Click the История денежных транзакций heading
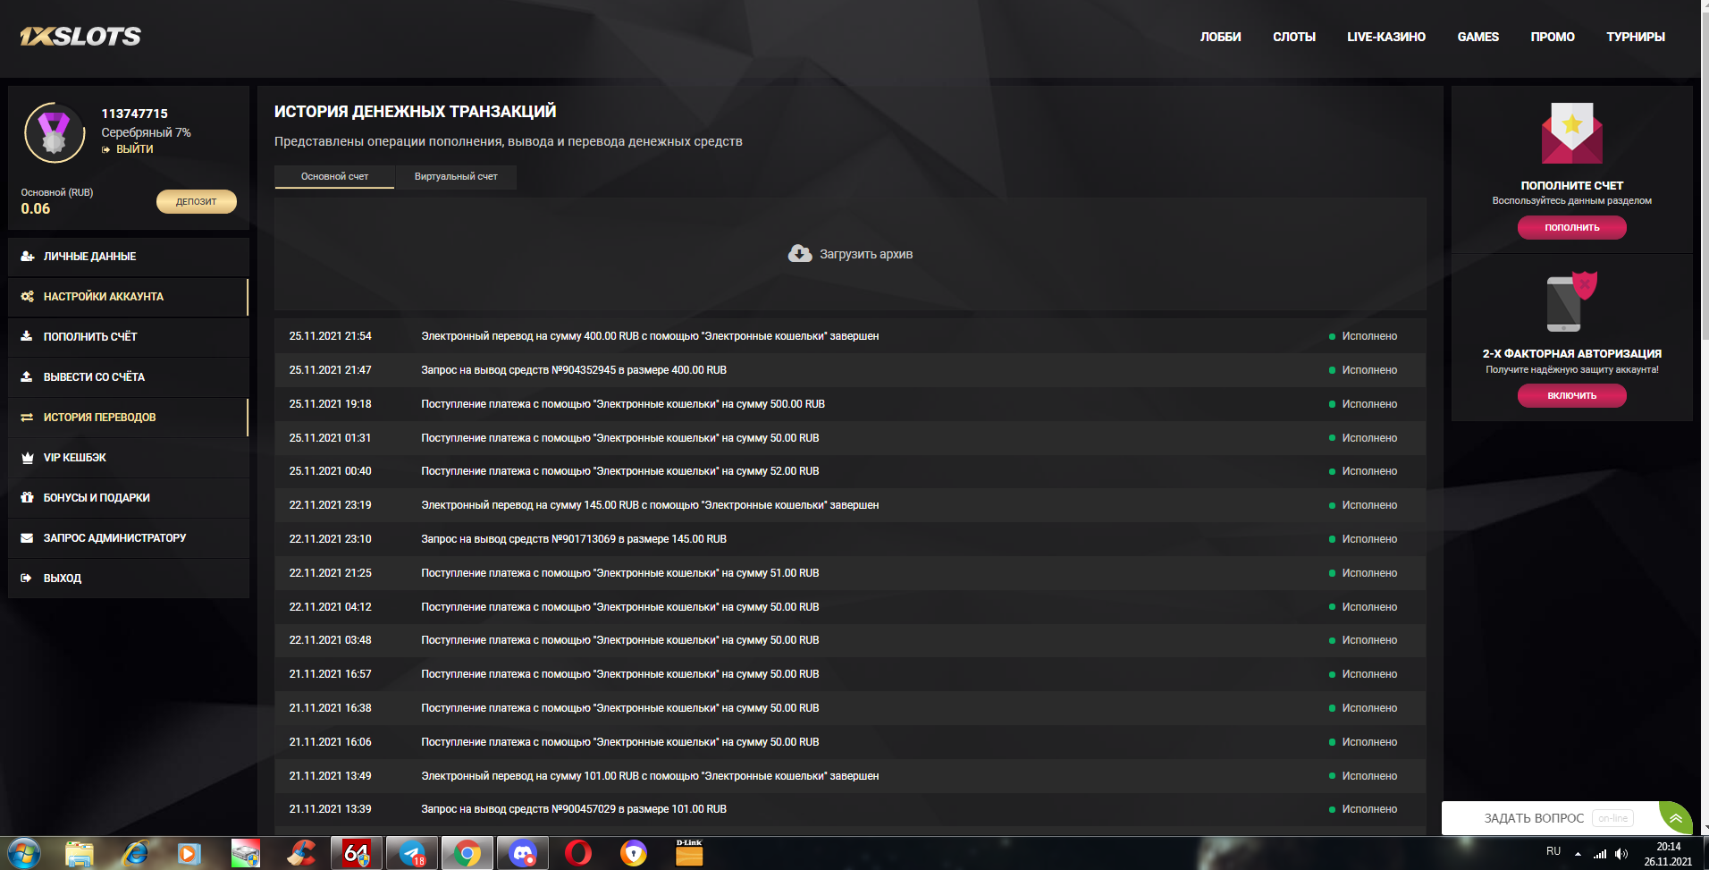1709x870 pixels. click(415, 112)
